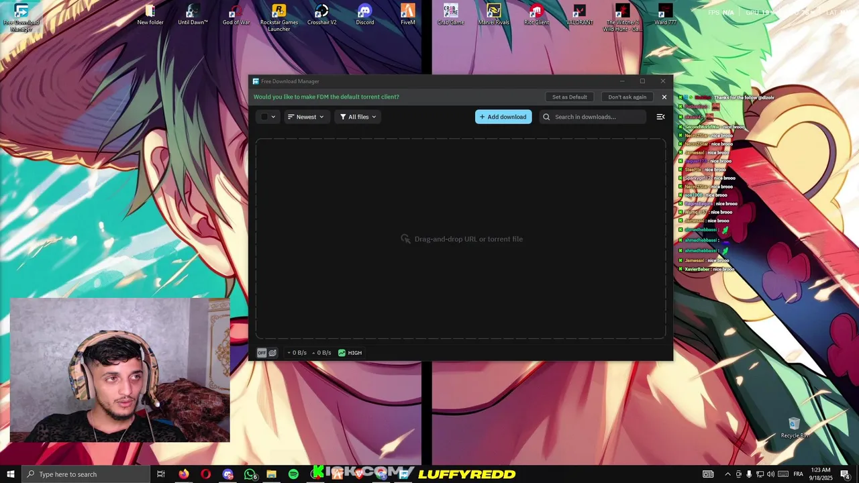
Task: Open the touch keyboard tray icon
Action: coord(782,474)
